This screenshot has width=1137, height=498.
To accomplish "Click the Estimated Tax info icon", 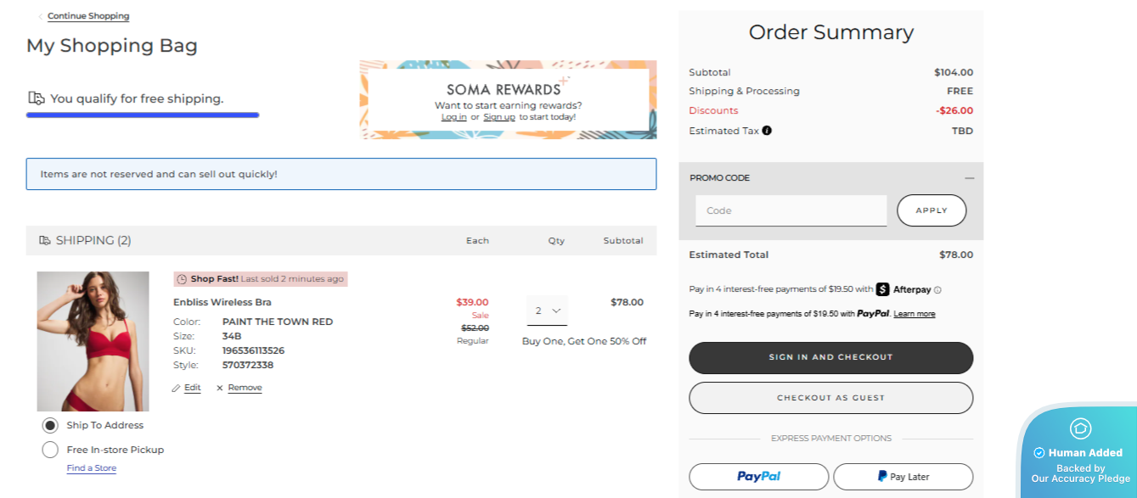I will click(x=767, y=131).
